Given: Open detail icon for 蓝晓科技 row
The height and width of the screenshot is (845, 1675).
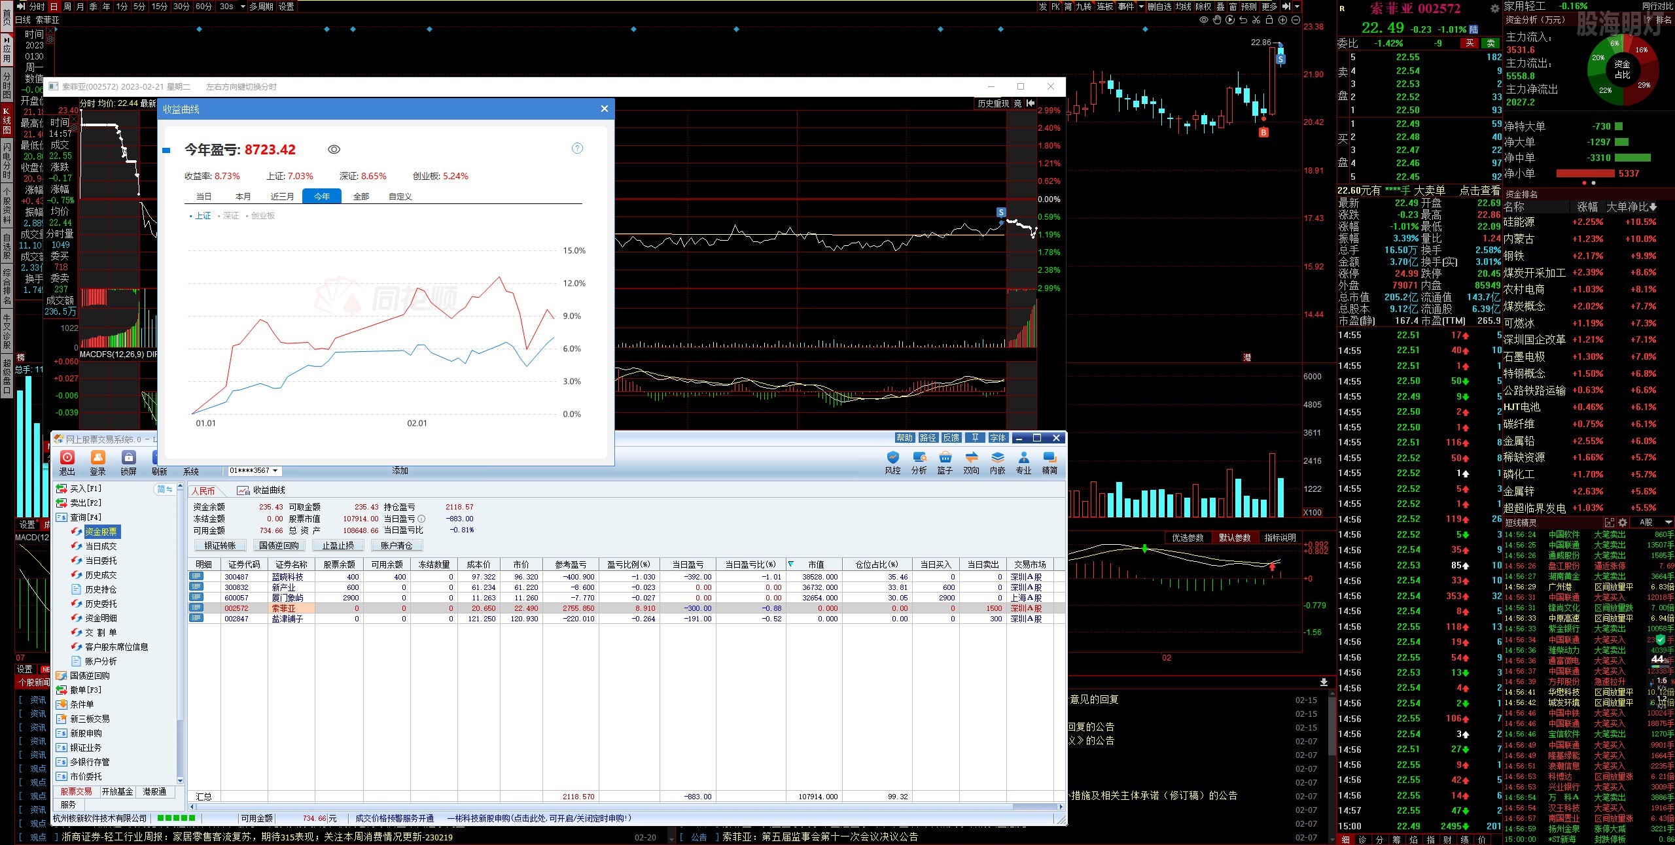Looking at the screenshot, I should pyautogui.click(x=196, y=577).
